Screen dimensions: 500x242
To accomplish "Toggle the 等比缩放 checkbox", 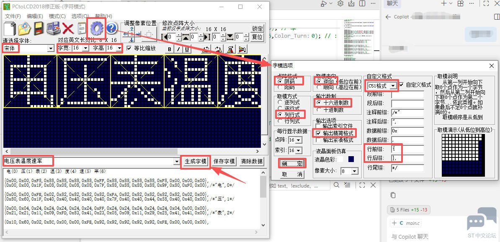I will pyautogui.click(x=129, y=49).
